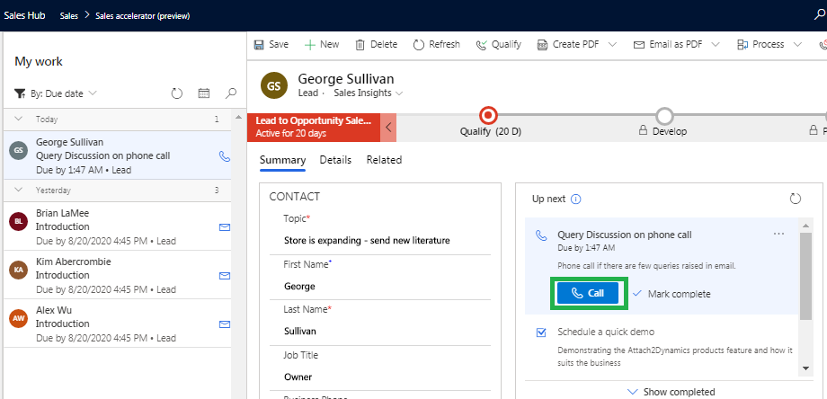Open the Create PDF dropdown arrow
Viewport: 827px width, 399px height.
coord(612,44)
